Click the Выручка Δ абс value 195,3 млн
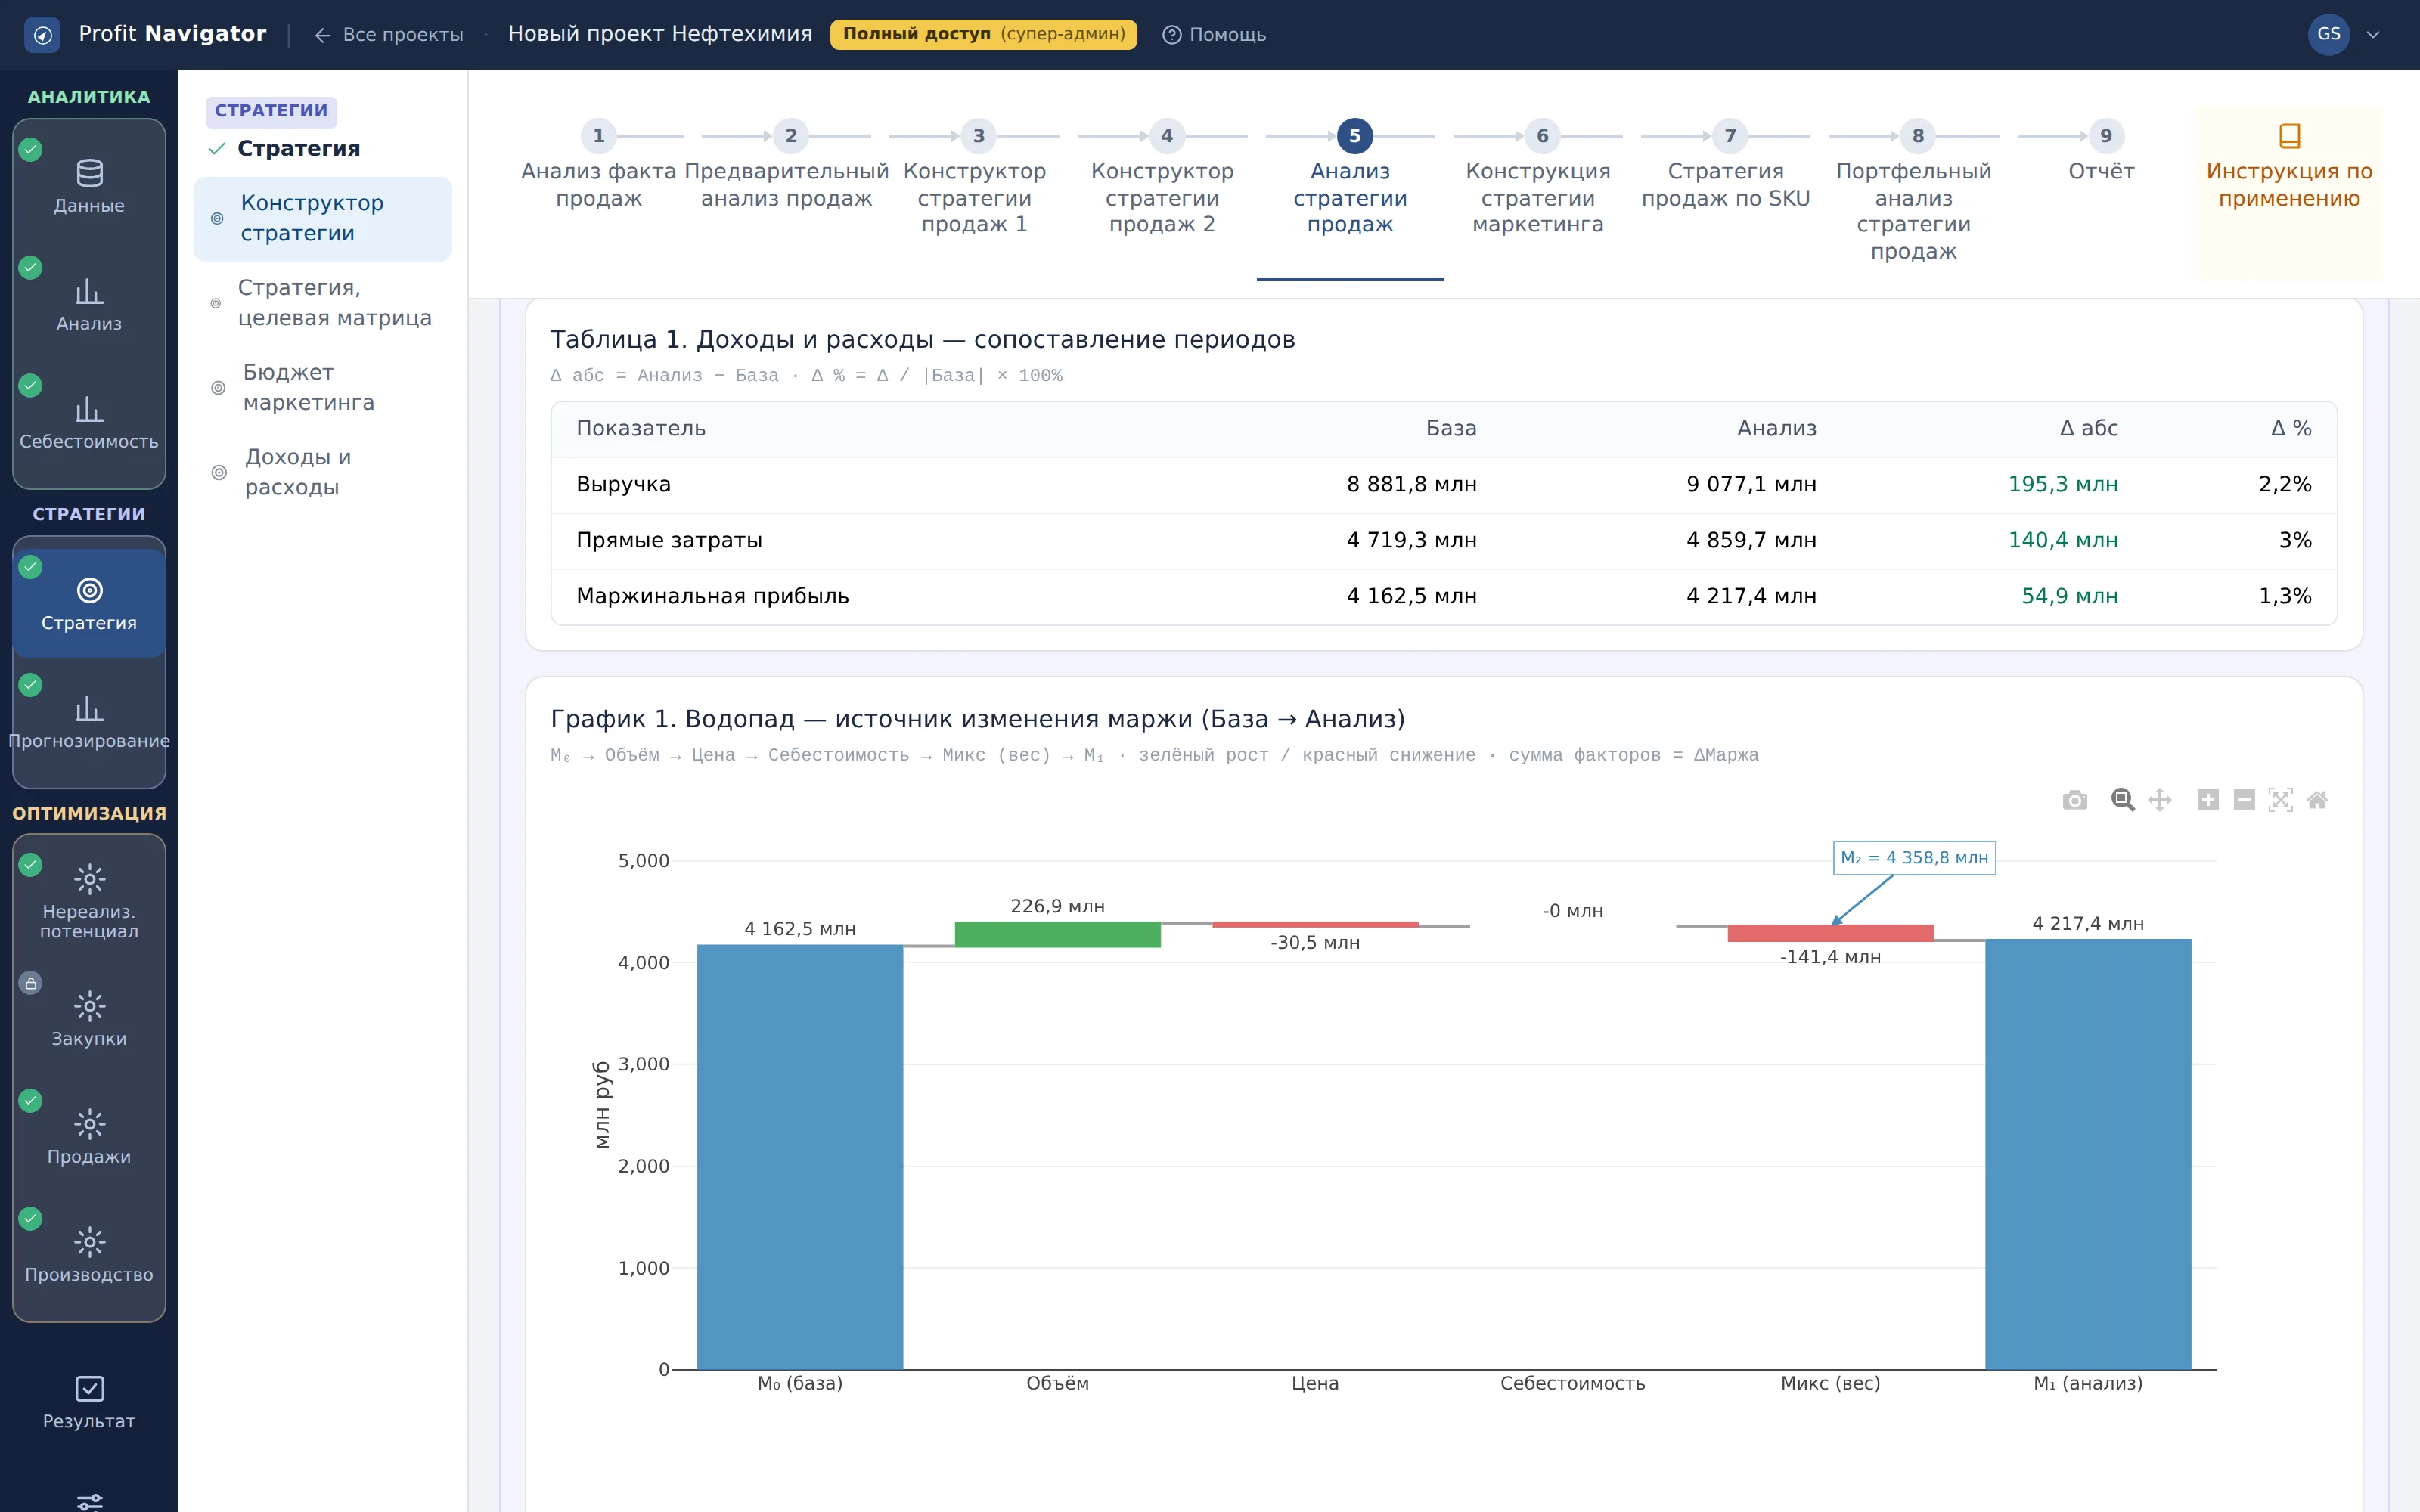 click(2063, 484)
